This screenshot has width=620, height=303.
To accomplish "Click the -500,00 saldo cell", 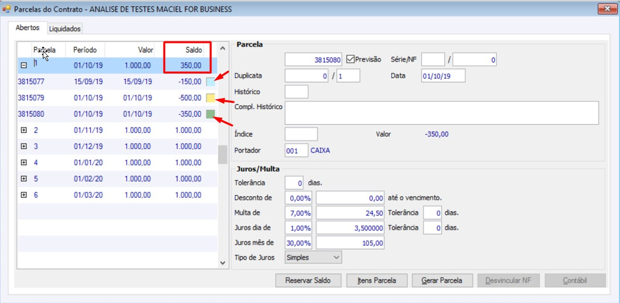I will [189, 98].
